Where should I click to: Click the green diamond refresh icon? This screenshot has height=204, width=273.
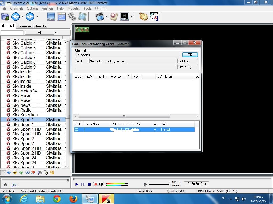21,172
